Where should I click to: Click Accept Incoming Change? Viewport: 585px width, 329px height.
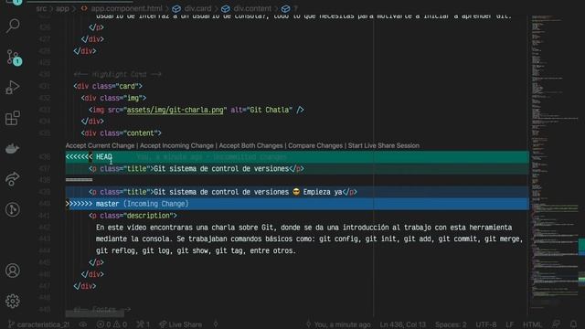coord(176,145)
